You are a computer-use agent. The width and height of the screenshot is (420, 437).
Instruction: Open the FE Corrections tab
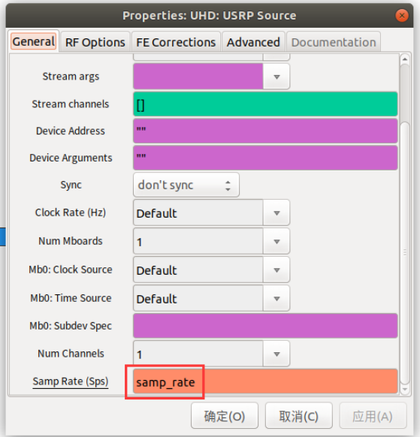pyautogui.click(x=176, y=42)
